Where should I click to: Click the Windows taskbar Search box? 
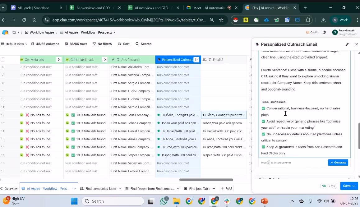(x=113, y=201)
